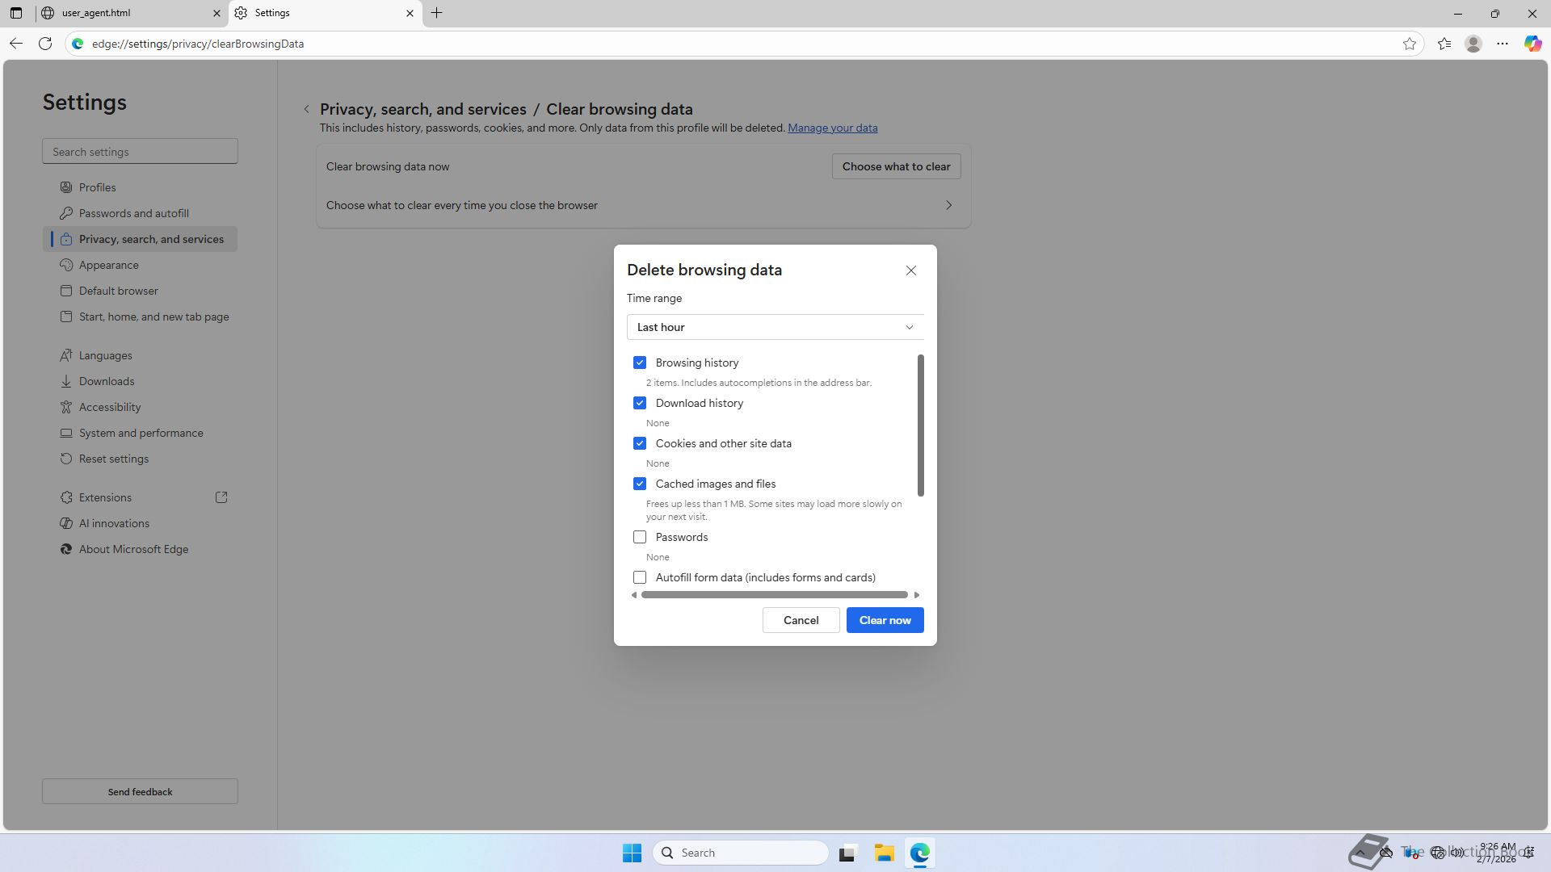The height and width of the screenshot is (872, 1551).
Task: Add this page to favorites star
Action: coord(1410,44)
